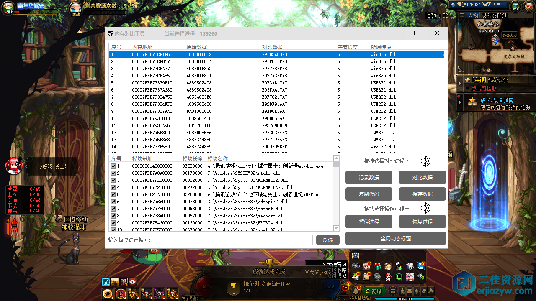Viewport: 536px width, 301px height.
Task: Click the module search input field
Action: (x=232, y=240)
